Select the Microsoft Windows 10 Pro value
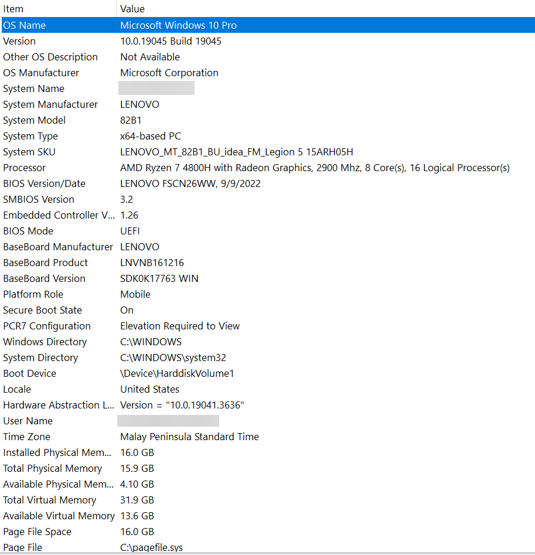 [178, 25]
